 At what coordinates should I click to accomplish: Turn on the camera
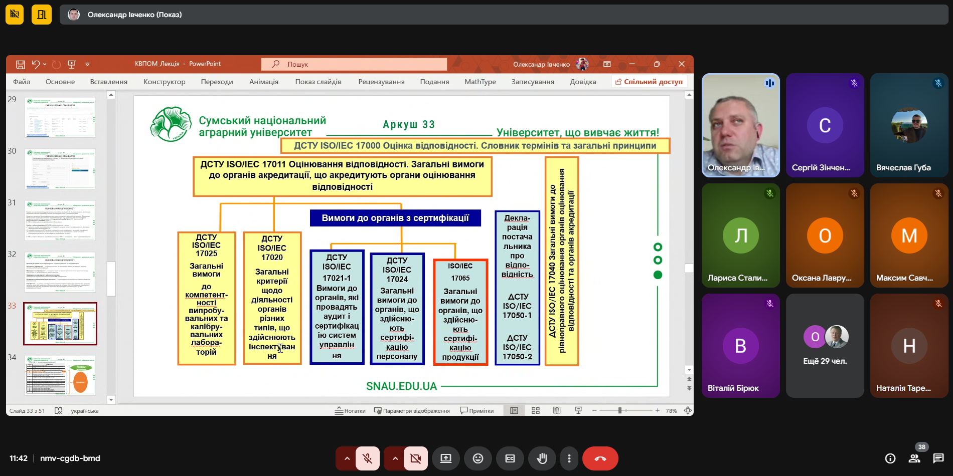[416, 458]
